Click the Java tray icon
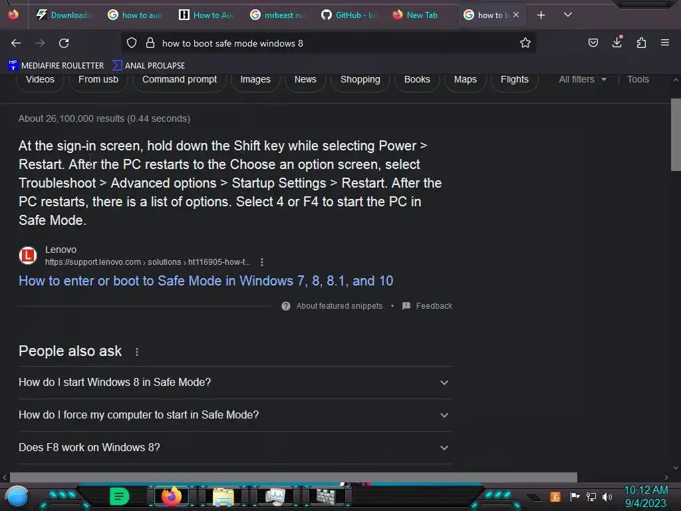Image resolution: width=681 pixels, height=511 pixels. [555, 496]
